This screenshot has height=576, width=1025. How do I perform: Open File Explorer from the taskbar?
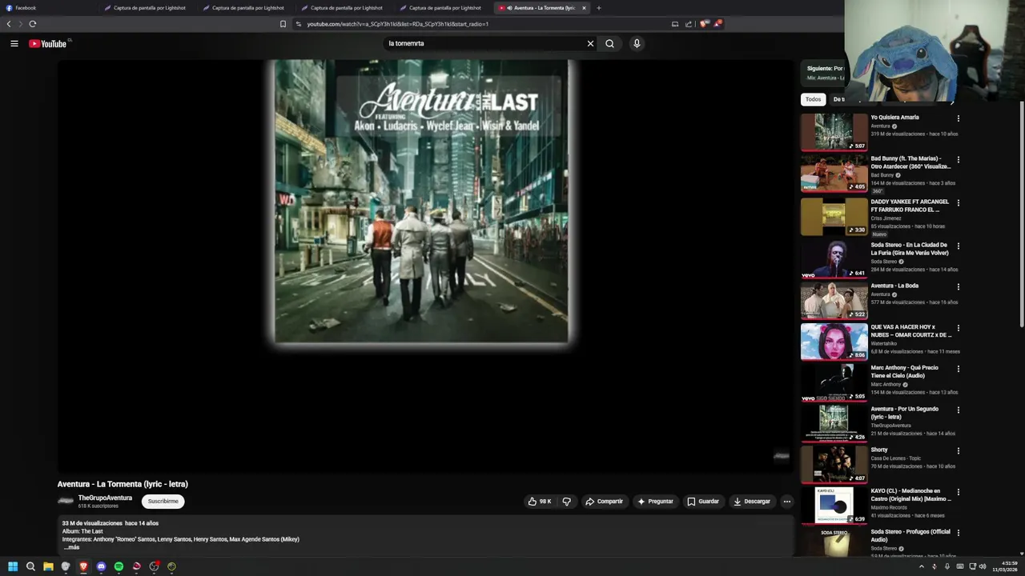(x=48, y=566)
